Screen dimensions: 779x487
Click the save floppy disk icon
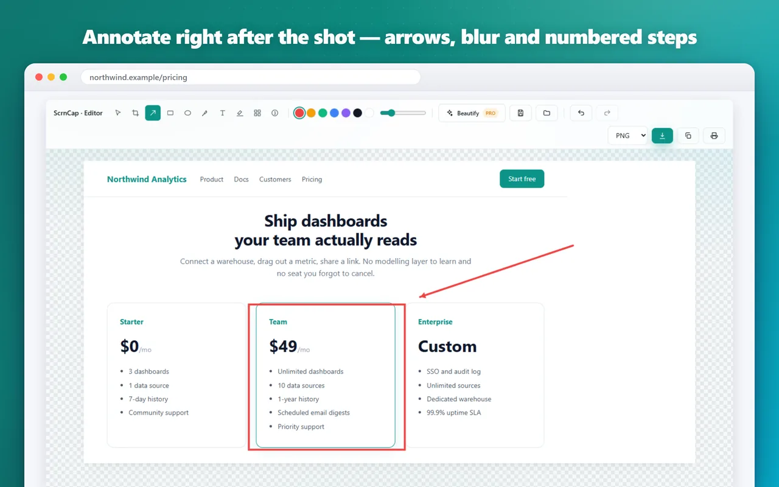click(520, 113)
